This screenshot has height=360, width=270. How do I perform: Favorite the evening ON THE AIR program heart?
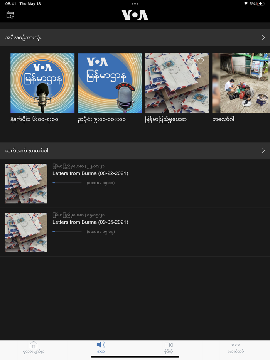tap(133, 61)
